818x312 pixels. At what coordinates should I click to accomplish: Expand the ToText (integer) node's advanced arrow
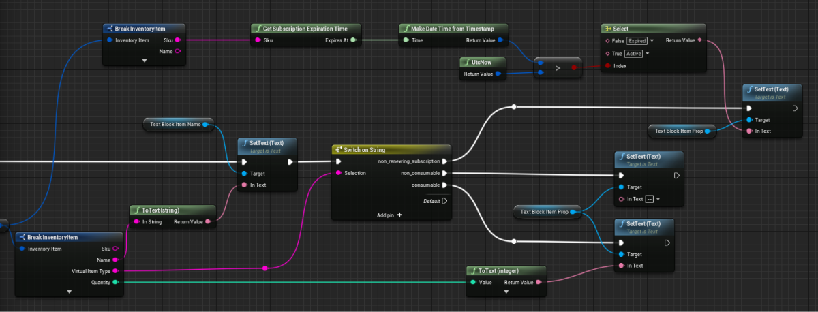(x=506, y=291)
